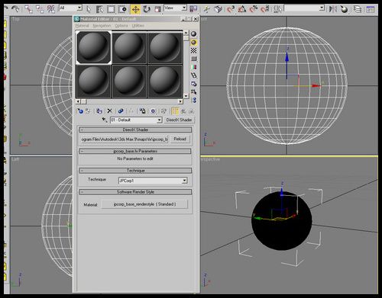Select the Scale tool
The height and width of the screenshot is (298, 382).
(157, 10)
